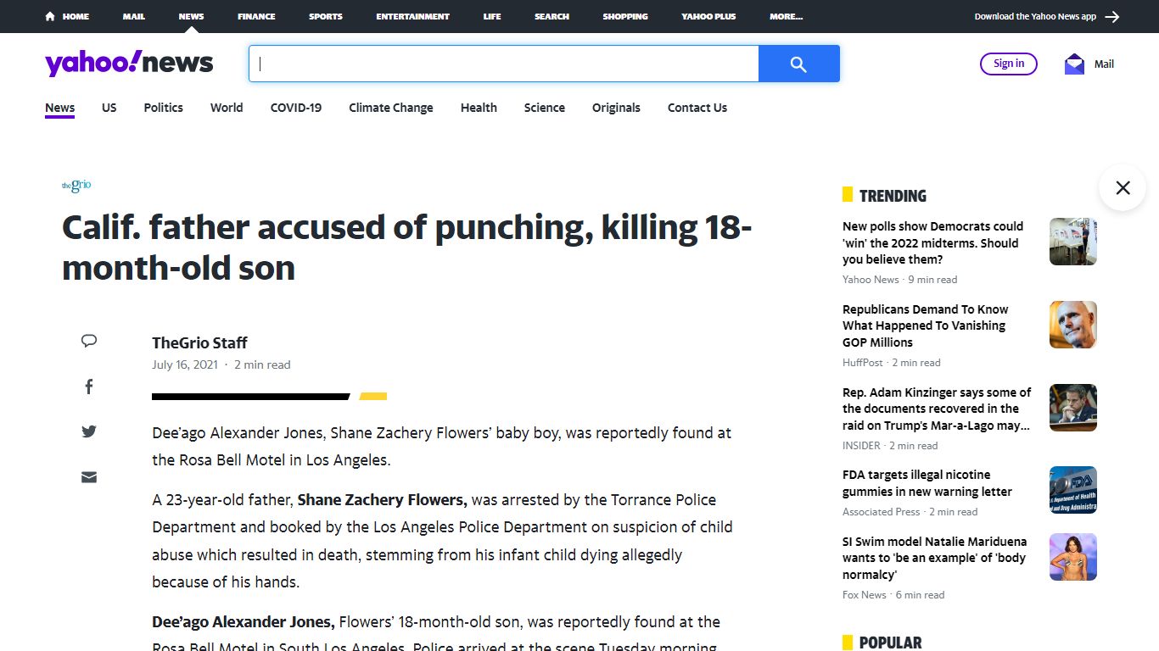Share article via email envelope icon
The image size is (1159, 651).
[89, 477]
